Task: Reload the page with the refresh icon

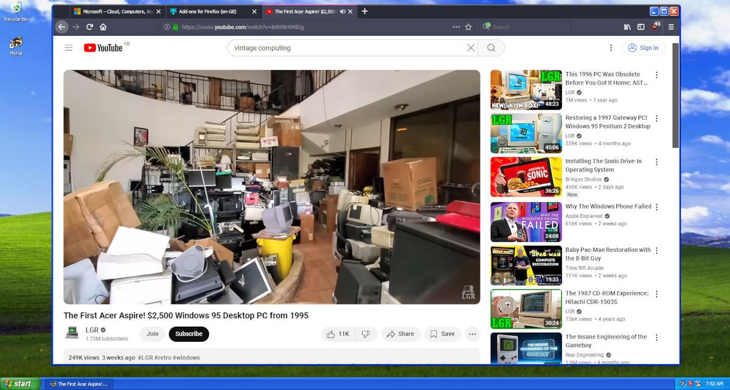Action: (90, 27)
